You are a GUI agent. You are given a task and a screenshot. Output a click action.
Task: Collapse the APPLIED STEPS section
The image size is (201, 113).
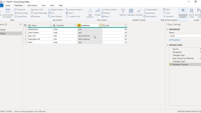pos(168,45)
